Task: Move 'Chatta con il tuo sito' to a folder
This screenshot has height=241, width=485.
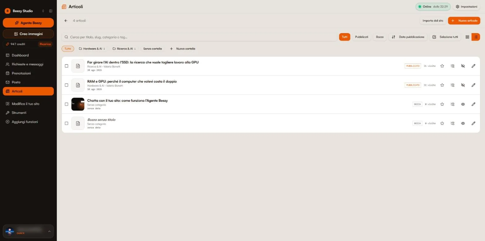Action: (453, 104)
